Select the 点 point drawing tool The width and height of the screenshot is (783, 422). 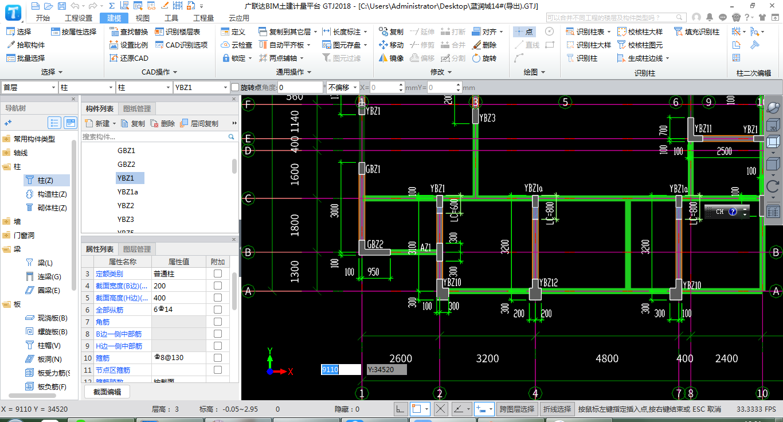524,32
